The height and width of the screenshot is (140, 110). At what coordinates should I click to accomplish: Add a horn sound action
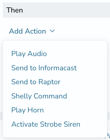pyautogui.click(x=27, y=110)
